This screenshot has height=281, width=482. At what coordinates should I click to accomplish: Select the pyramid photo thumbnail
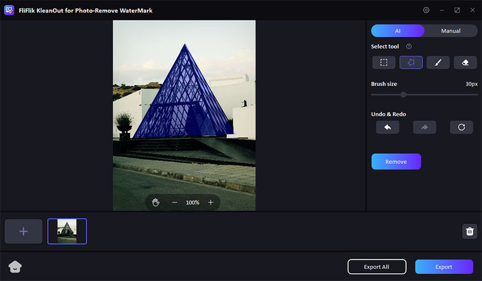tap(67, 231)
